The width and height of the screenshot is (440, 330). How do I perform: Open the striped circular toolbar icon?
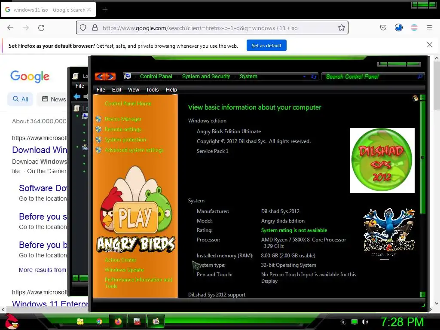coord(414,27)
